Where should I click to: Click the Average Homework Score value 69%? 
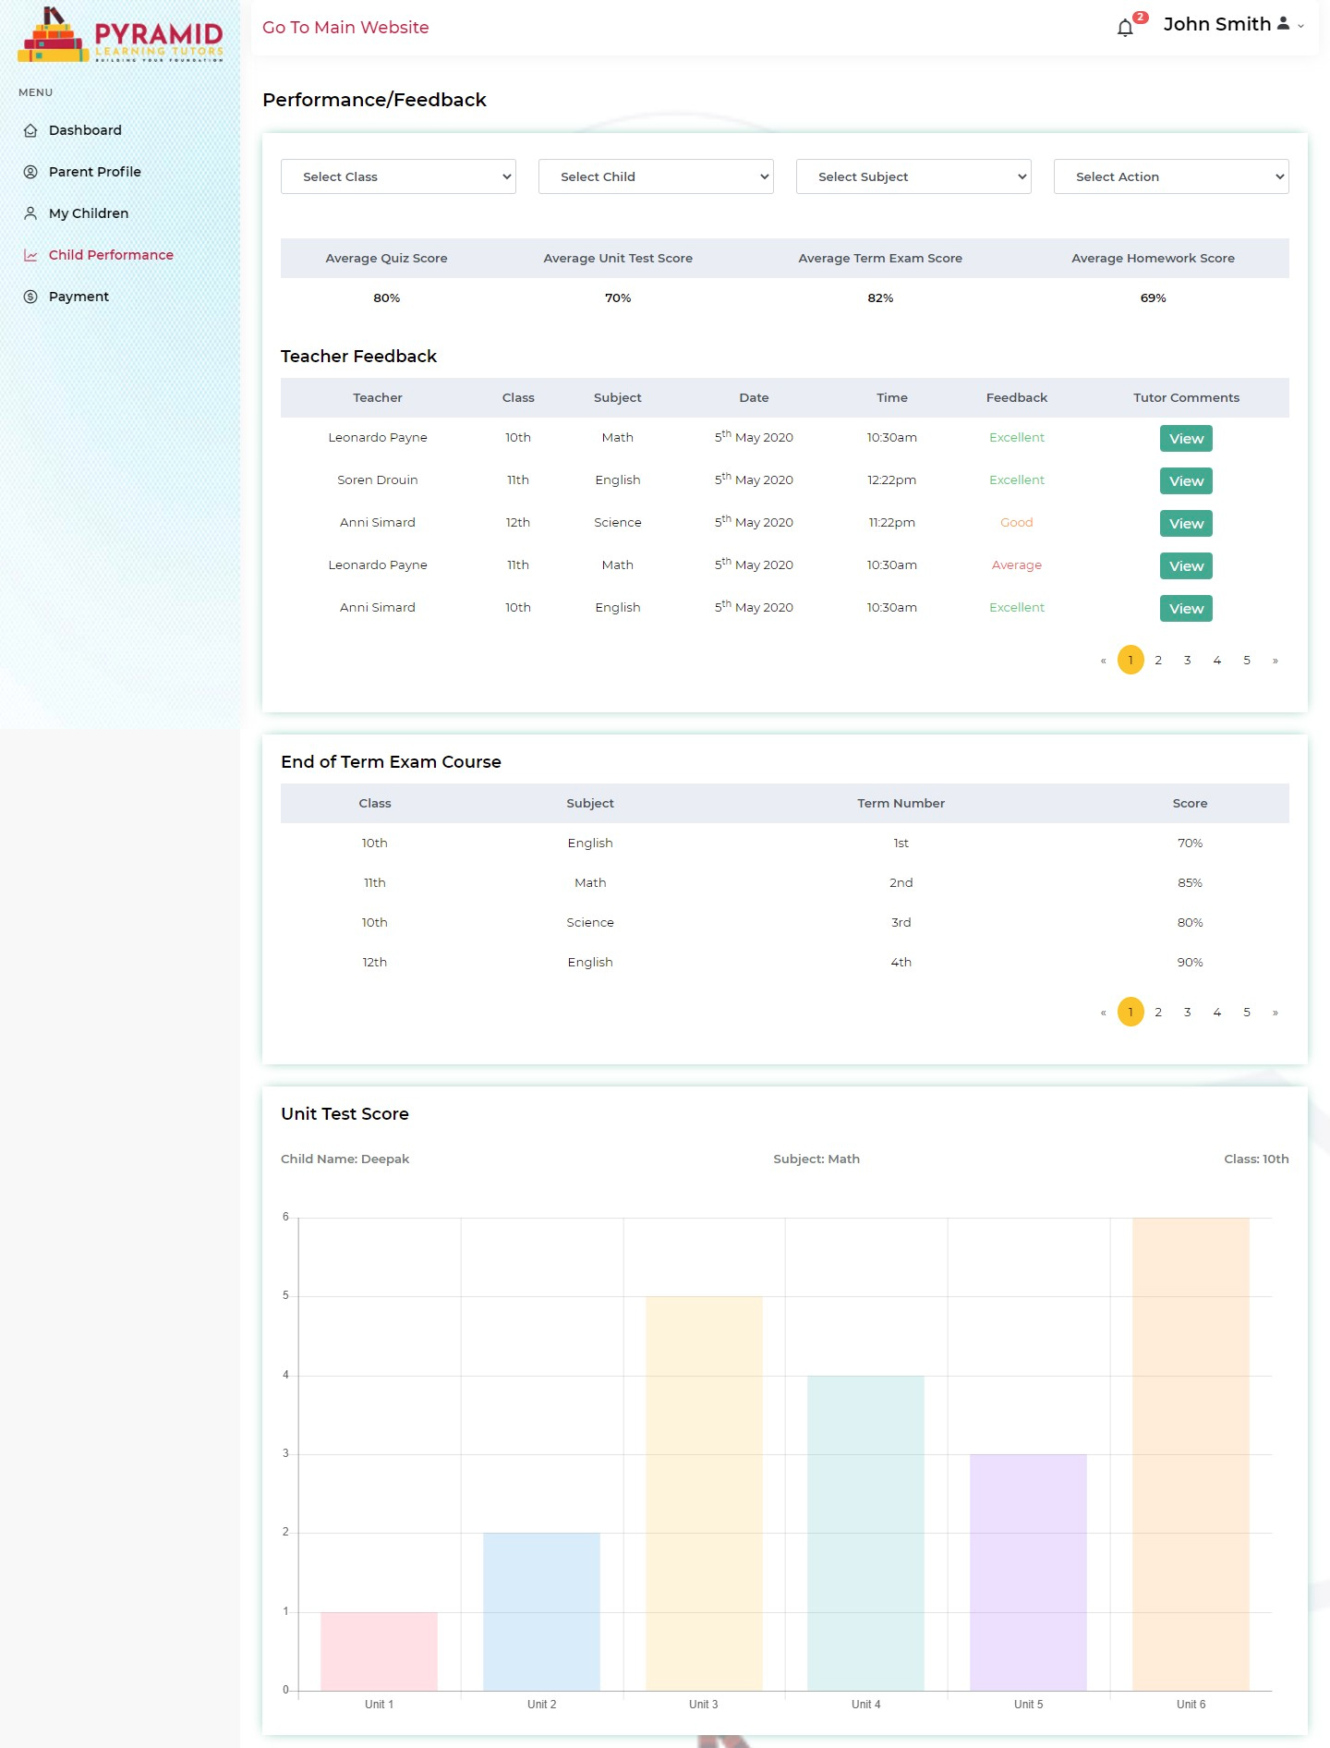(1153, 298)
